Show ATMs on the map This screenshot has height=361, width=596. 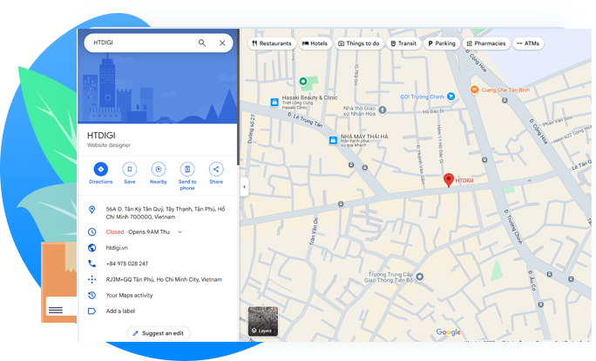529,43
